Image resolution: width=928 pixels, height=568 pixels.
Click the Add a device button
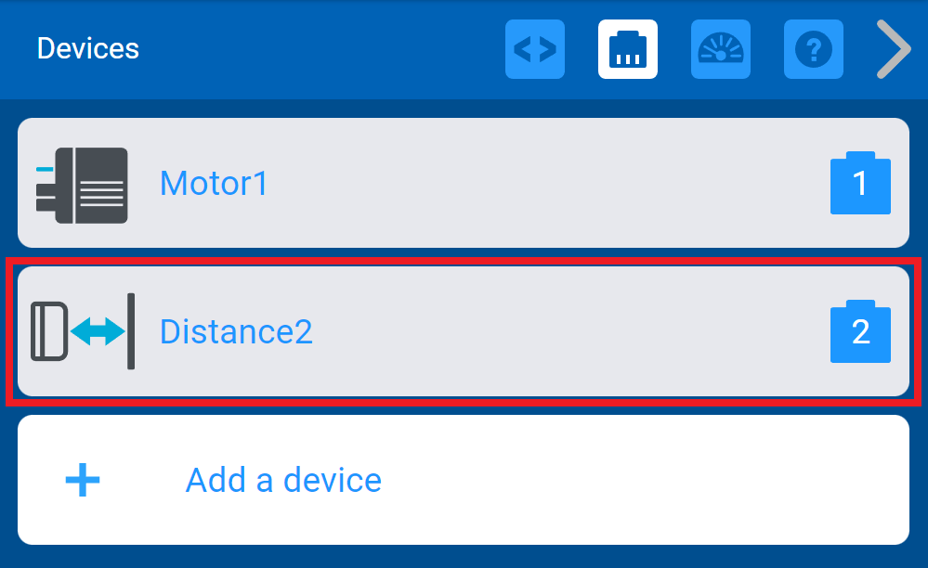pos(283,480)
